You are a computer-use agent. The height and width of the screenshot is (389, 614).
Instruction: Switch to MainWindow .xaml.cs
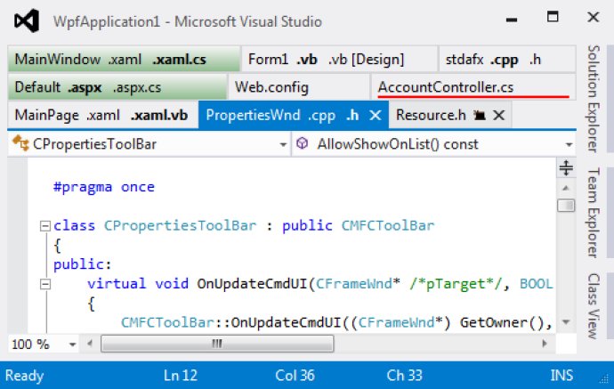coord(180,59)
